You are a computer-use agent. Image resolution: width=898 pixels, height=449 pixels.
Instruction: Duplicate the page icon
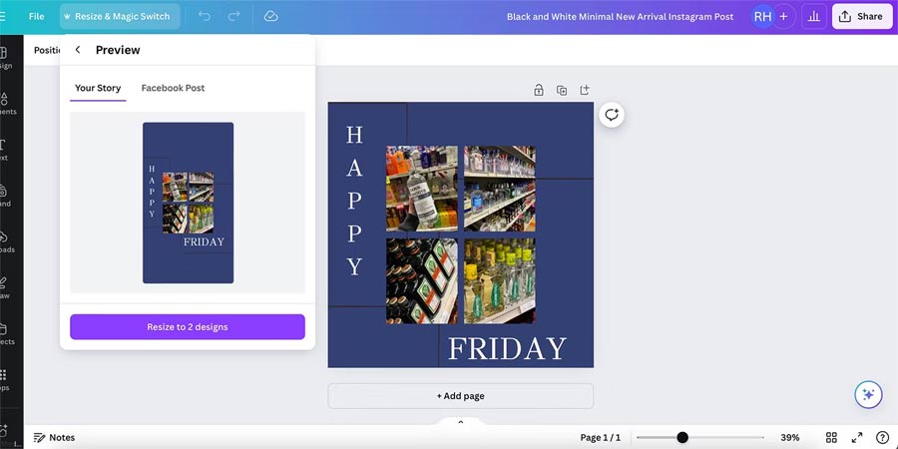click(x=562, y=90)
